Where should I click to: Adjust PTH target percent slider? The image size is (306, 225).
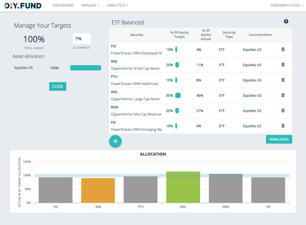[176, 80]
